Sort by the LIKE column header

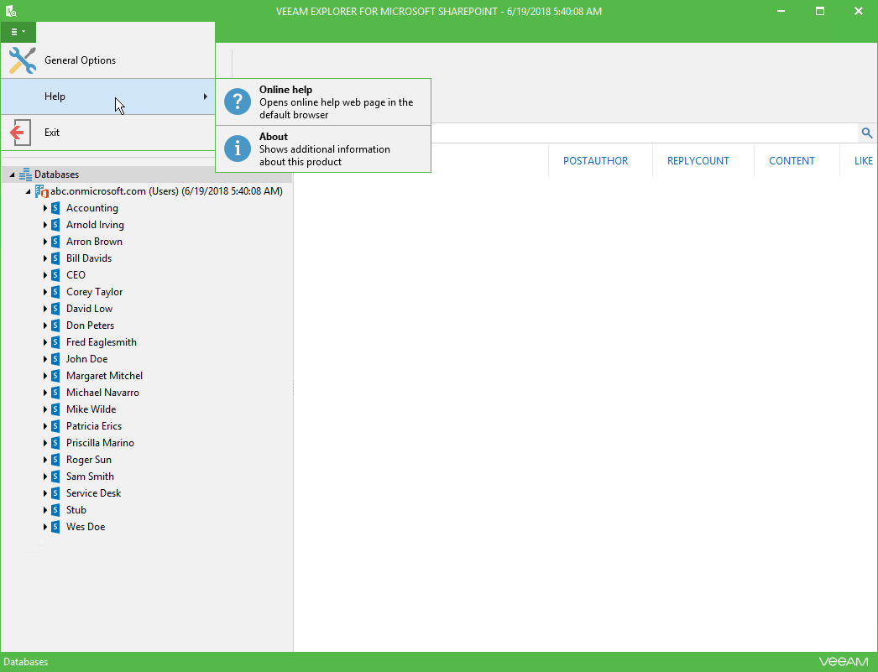pos(864,161)
